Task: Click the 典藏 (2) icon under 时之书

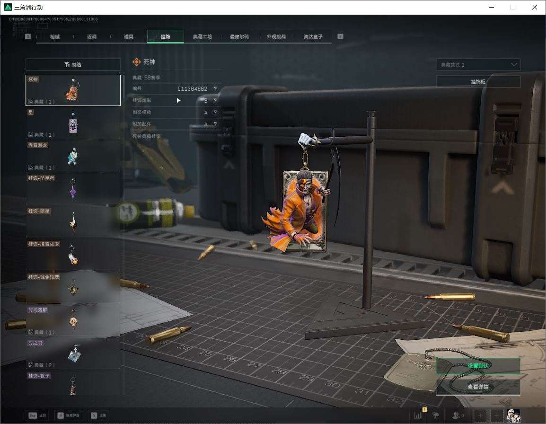Action: tap(31, 365)
